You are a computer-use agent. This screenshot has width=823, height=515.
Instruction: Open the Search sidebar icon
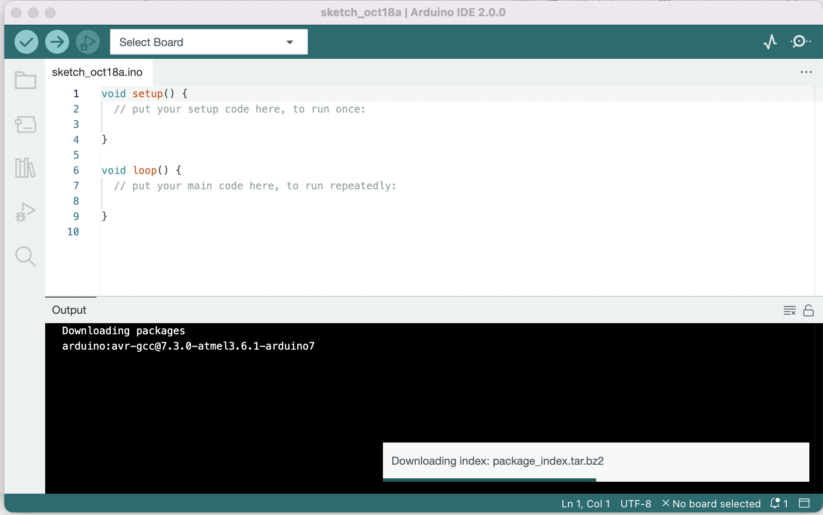(x=26, y=256)
